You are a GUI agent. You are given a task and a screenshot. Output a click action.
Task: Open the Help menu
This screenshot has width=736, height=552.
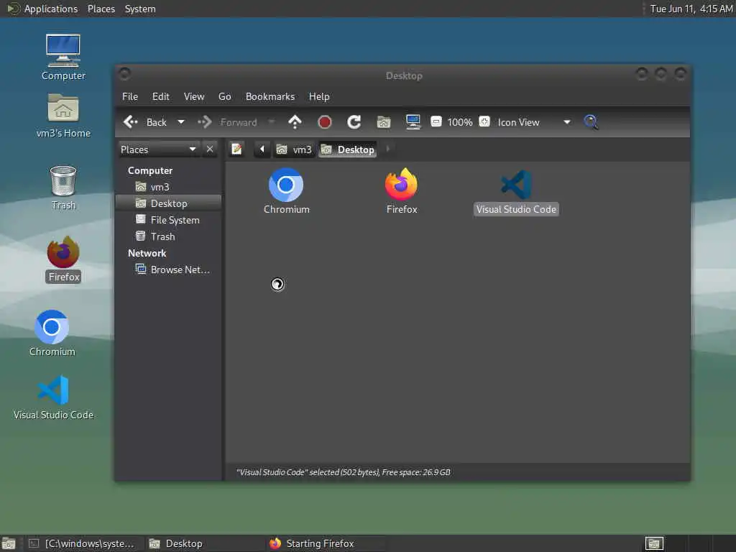tap(318, 96)
